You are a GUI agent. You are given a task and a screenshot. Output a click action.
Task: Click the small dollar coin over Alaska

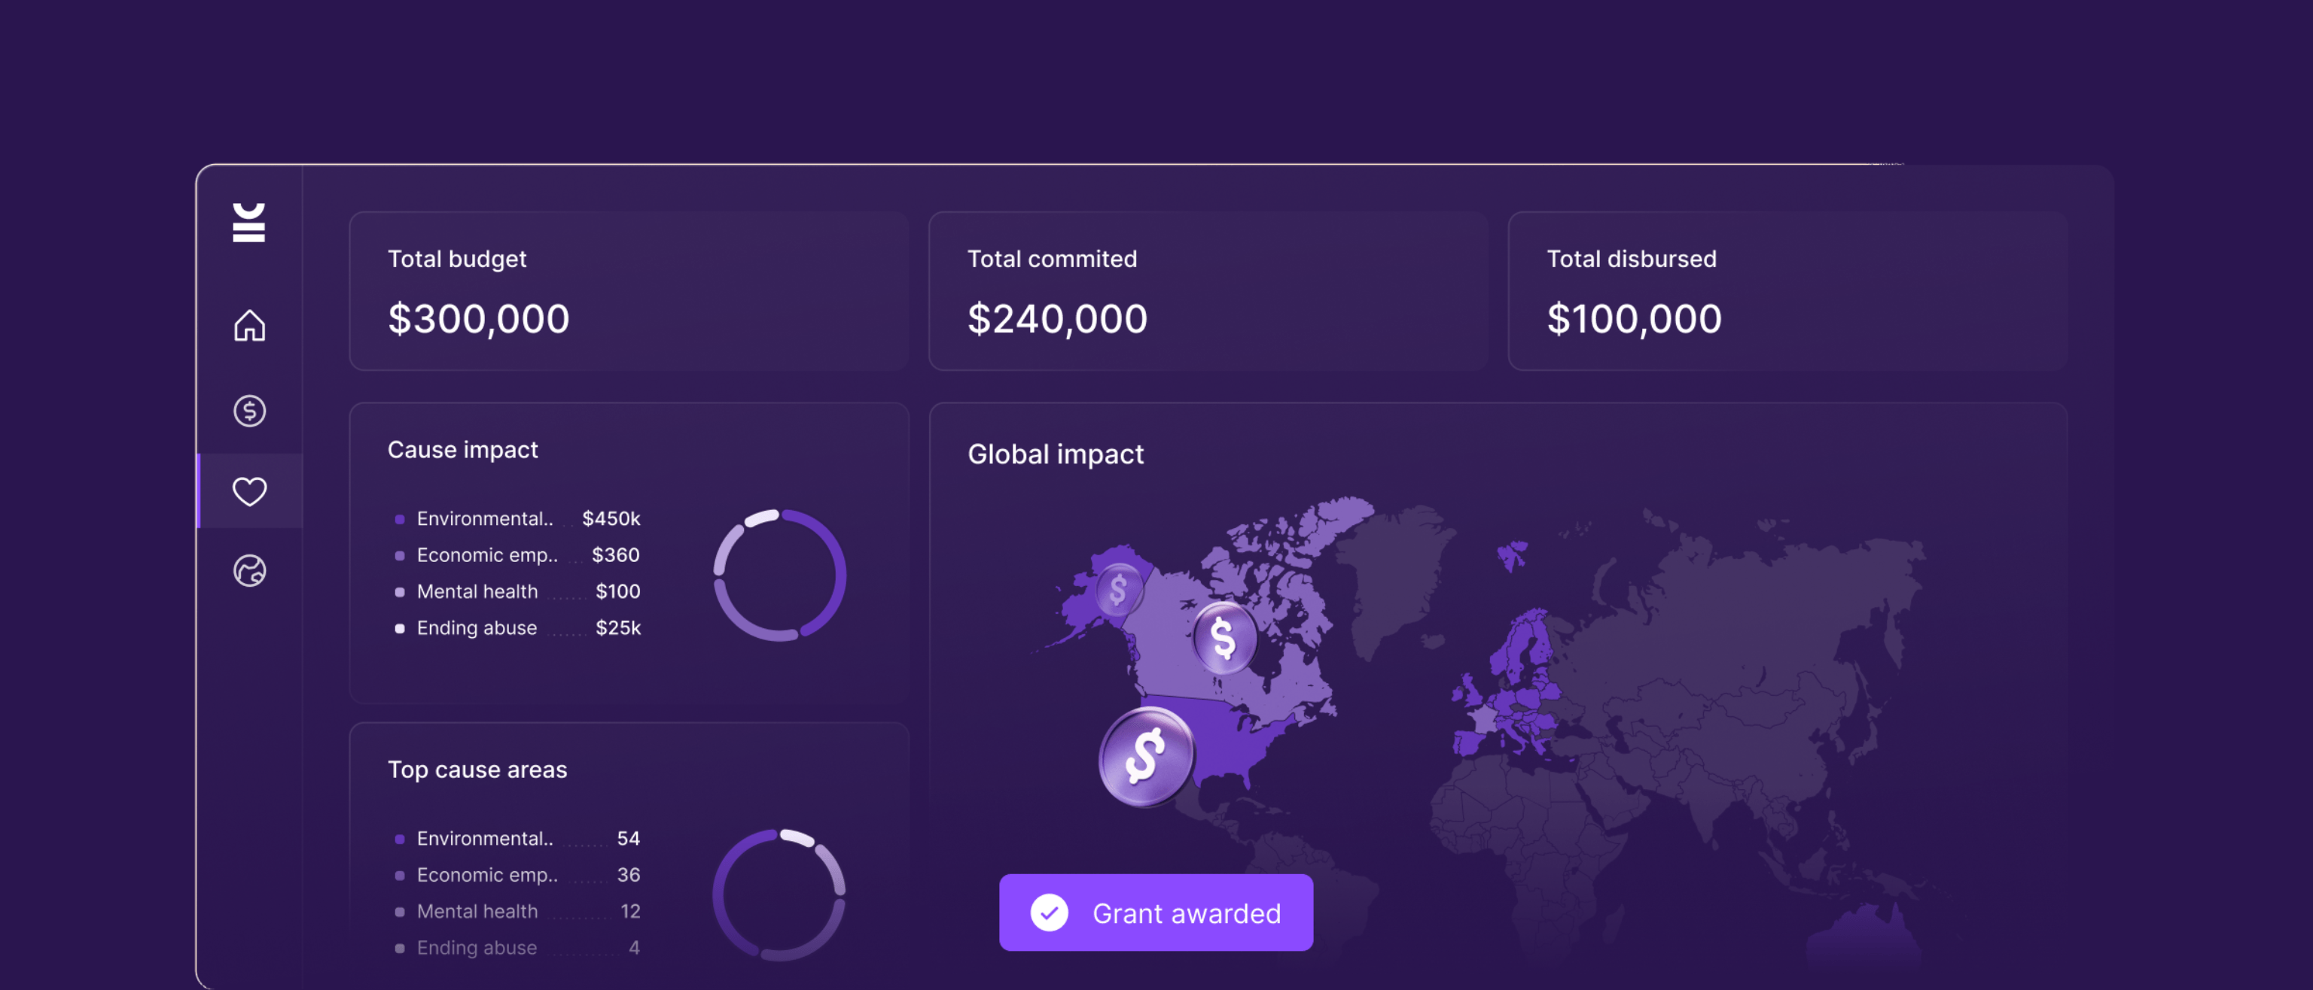pos(1118,589)
